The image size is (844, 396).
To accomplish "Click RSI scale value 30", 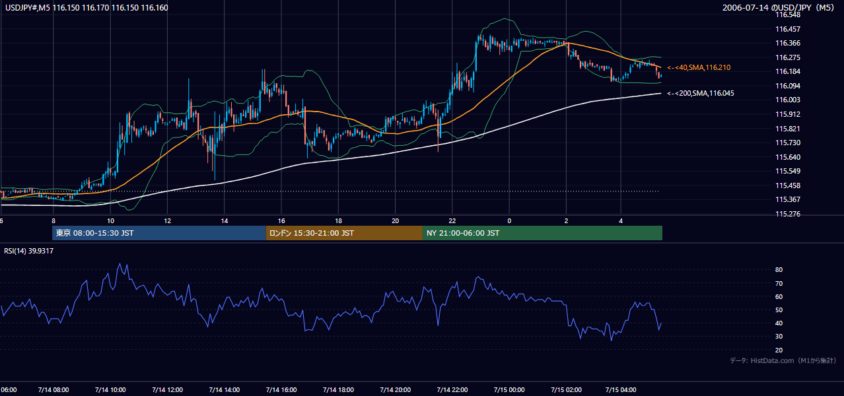I will (x=779, y=336).
